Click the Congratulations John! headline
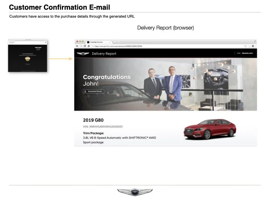Image resolution: width=270 pixels, height=202 pixels. (x=107, y=80)
